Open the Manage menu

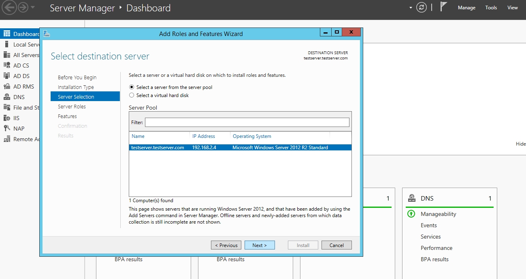[466, 8]
